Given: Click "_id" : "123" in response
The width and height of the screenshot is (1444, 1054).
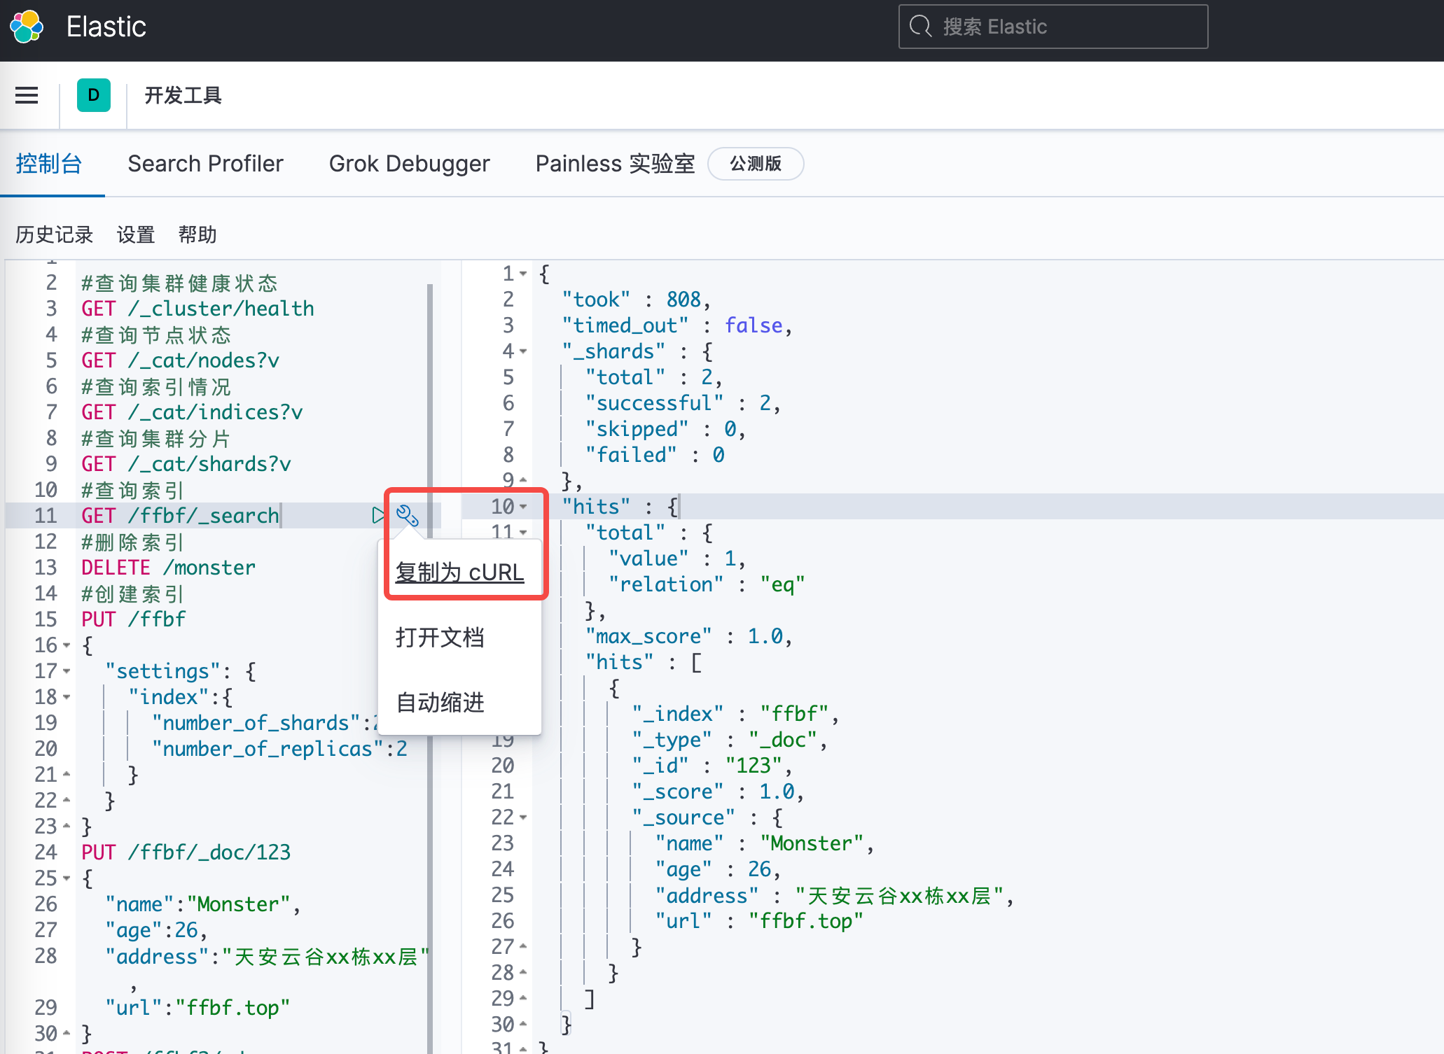Looking at the screenshot, I should (x=711, y=766).
